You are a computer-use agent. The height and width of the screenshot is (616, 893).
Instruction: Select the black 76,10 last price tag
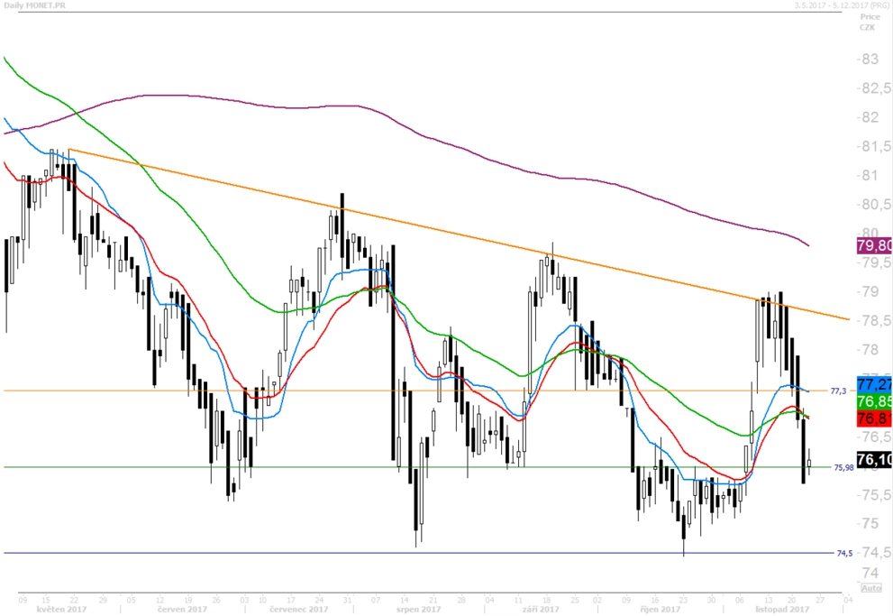pos(874,459)
